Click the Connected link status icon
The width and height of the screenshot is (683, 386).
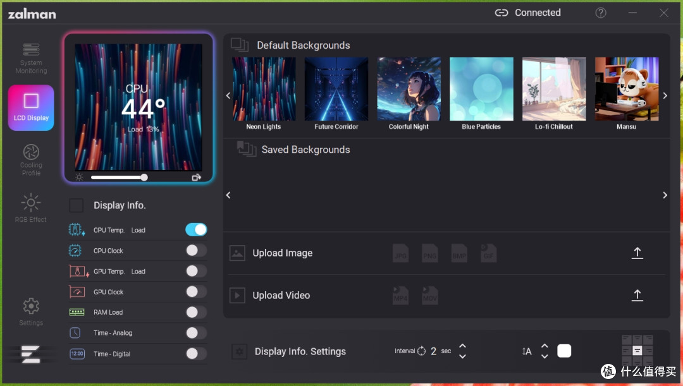501,13
